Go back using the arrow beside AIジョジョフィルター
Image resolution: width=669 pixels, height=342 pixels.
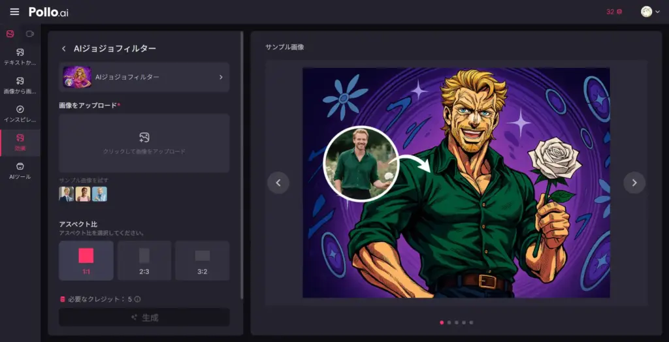tap(64, 48)
